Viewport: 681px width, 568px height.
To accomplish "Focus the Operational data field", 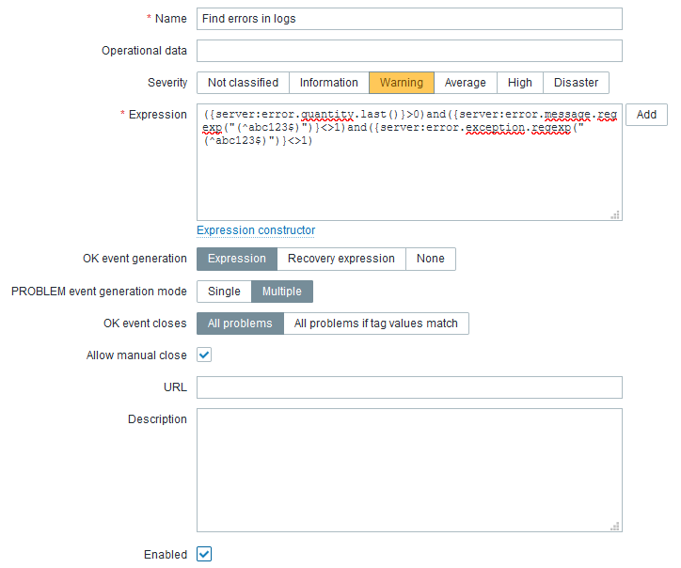I will point(409,51).
